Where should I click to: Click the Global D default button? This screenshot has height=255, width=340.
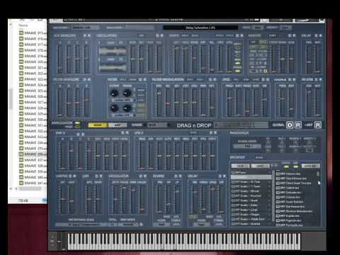coord(290,125)
